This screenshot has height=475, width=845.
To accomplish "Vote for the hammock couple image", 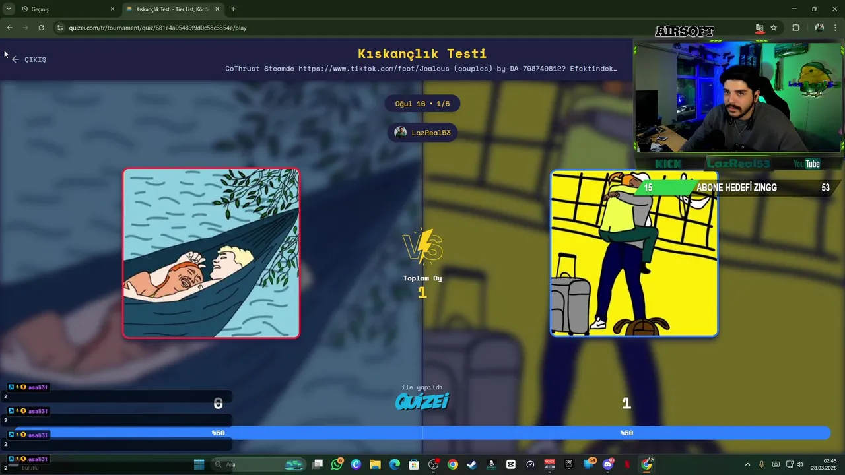I will (211, 253).
